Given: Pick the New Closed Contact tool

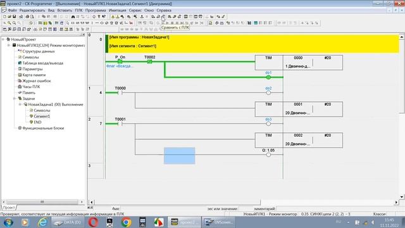Looking at the screenshot, I should pos(77,23).
